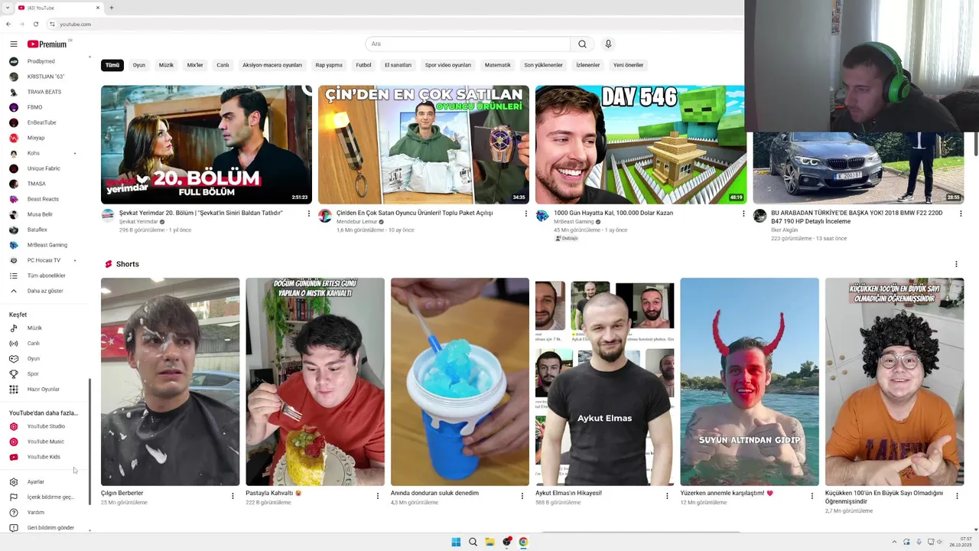The image size is (979, 551).
Task: Open options menu for 1000 Gün Hayatta Kal video
Action: coord(743,214)
